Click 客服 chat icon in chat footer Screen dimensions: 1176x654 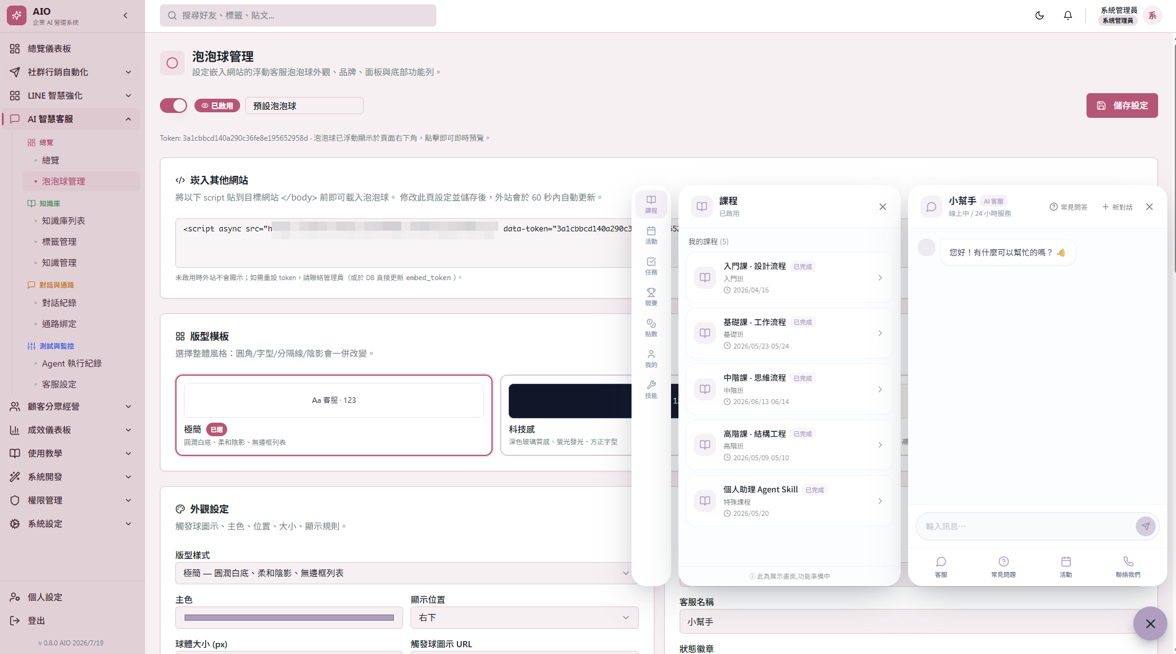point(941,566)
